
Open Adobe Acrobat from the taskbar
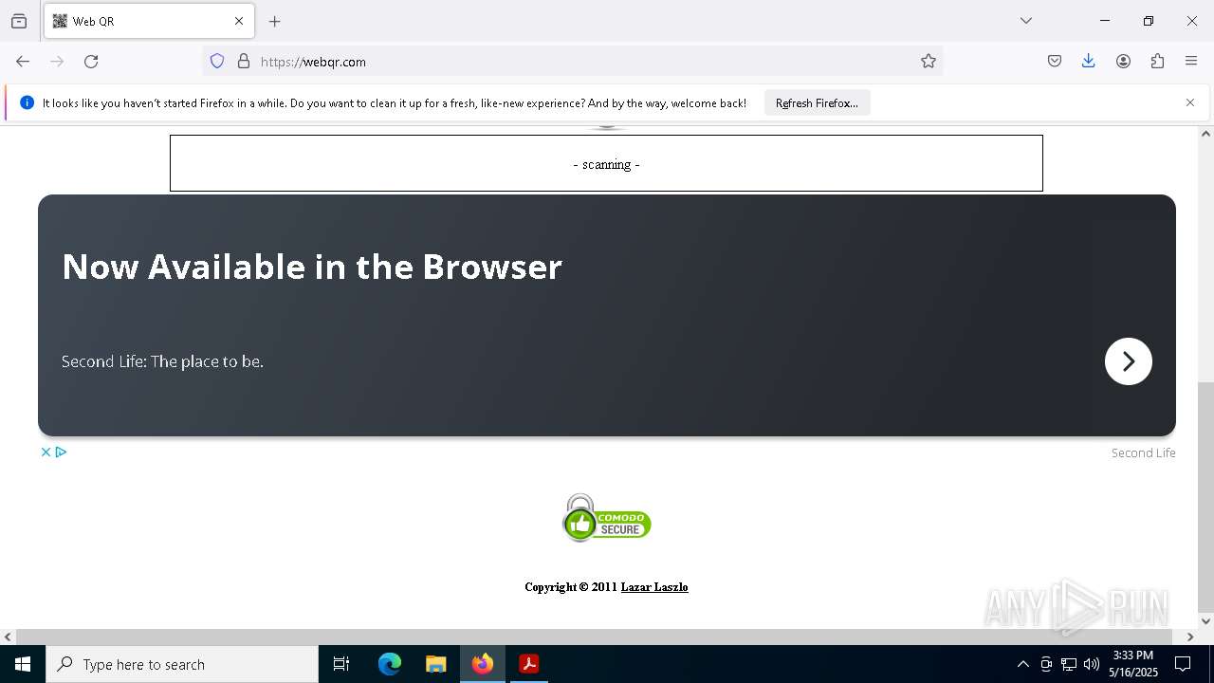529,664
